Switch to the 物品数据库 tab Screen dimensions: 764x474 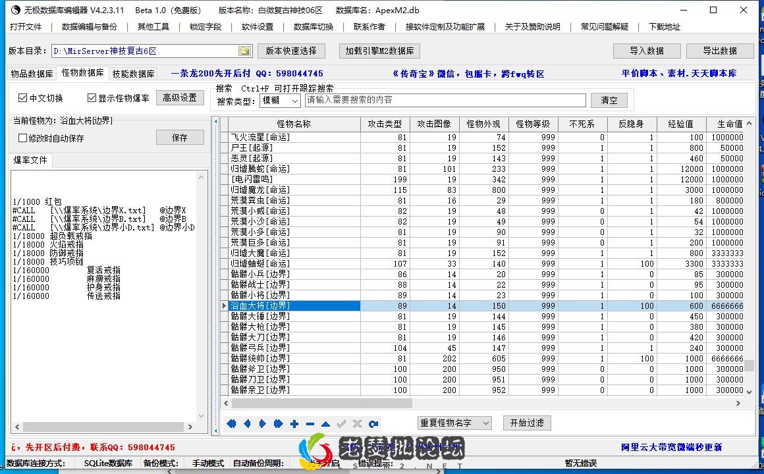pyautogui.click(x=32, y=74)
